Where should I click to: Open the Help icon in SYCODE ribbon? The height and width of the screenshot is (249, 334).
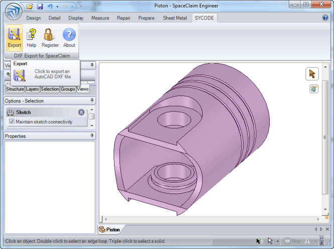point(31,38)
